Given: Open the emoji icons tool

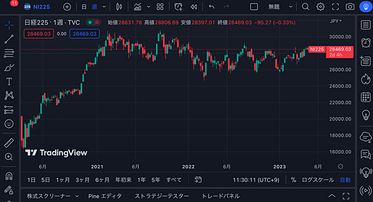Looking at the screenshot, I should (9, 124).
